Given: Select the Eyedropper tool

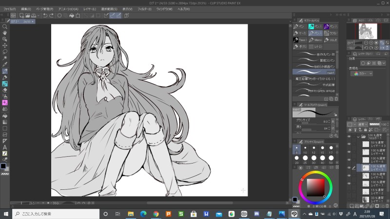Looking at the screenshot, I should pos(4,64).
